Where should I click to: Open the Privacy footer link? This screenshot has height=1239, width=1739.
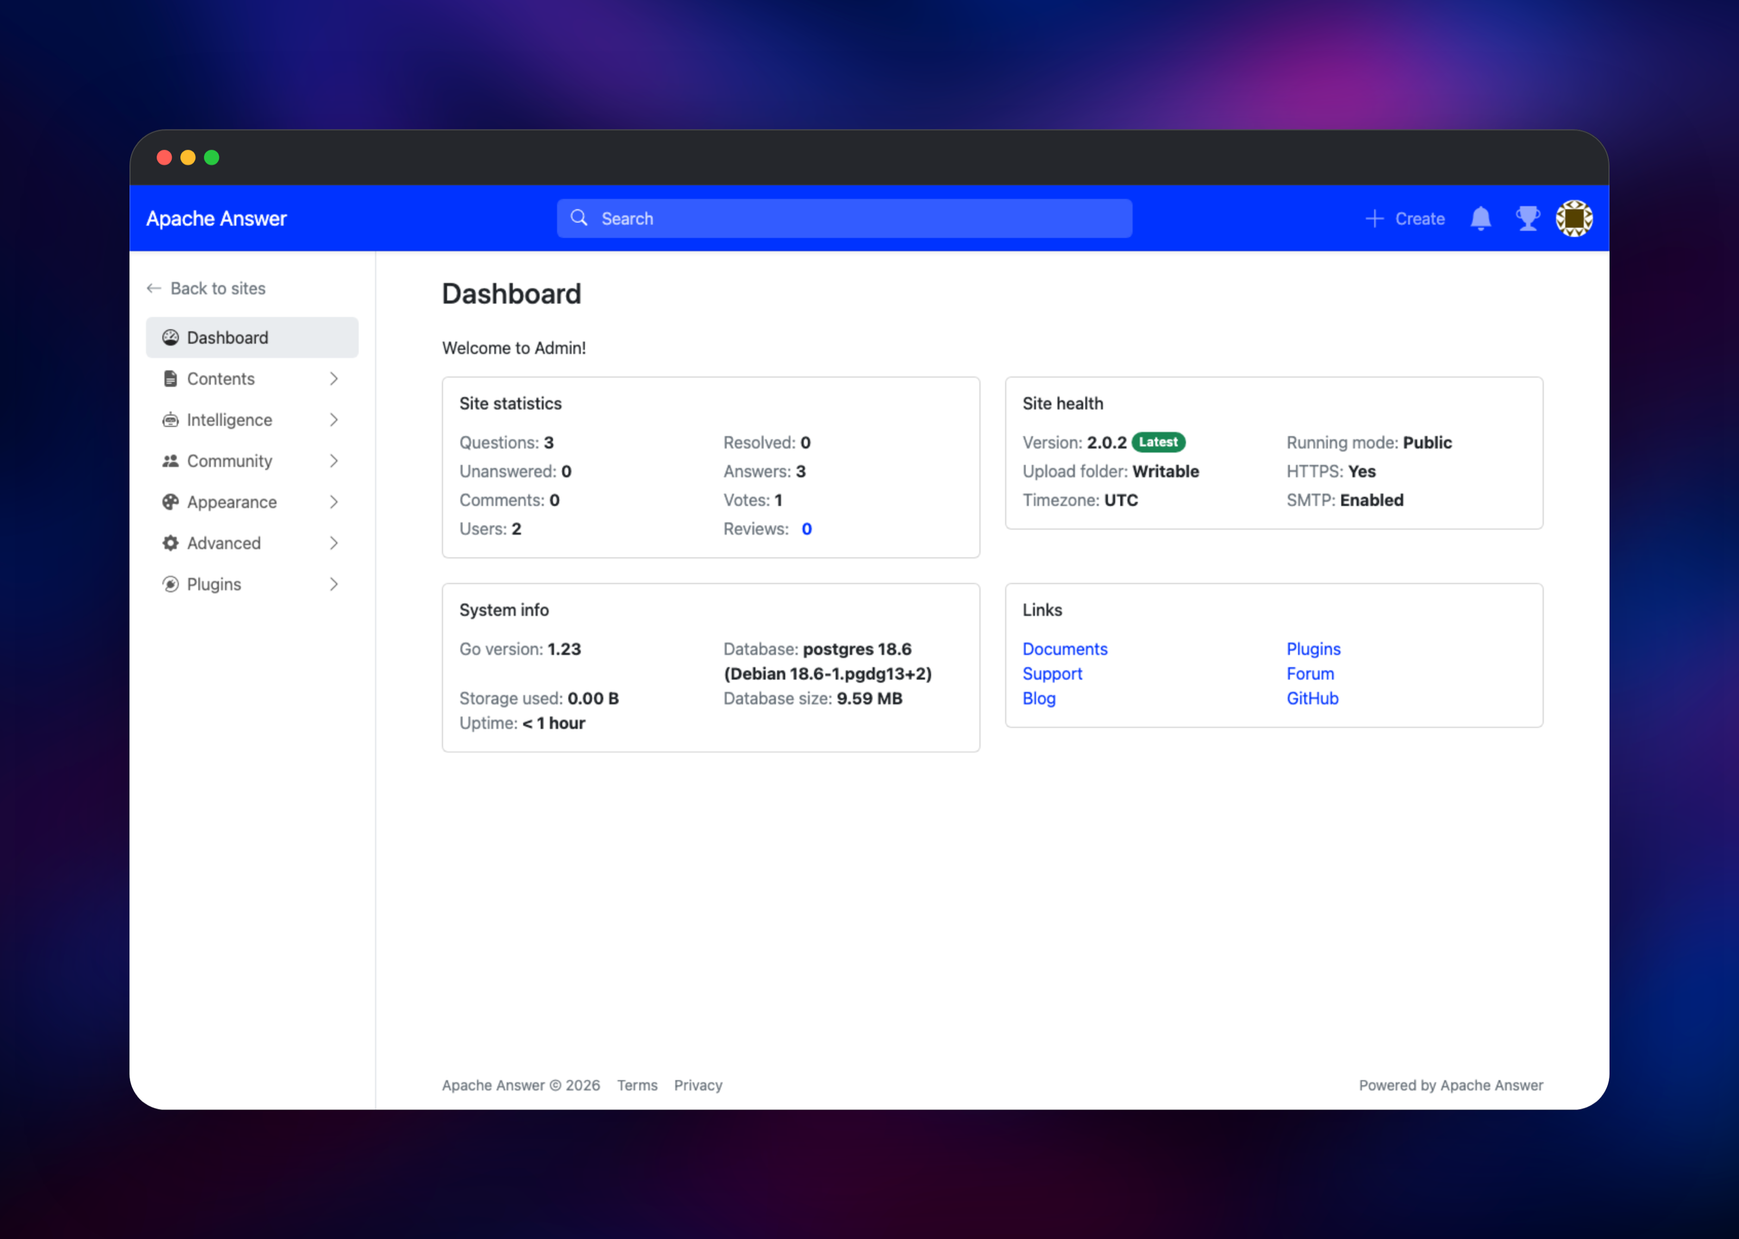(698, 1086)
